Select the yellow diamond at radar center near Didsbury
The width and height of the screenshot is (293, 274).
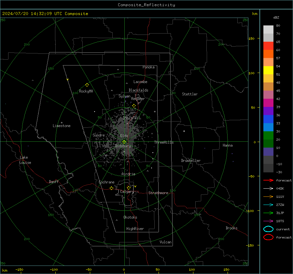pos(124,142)
